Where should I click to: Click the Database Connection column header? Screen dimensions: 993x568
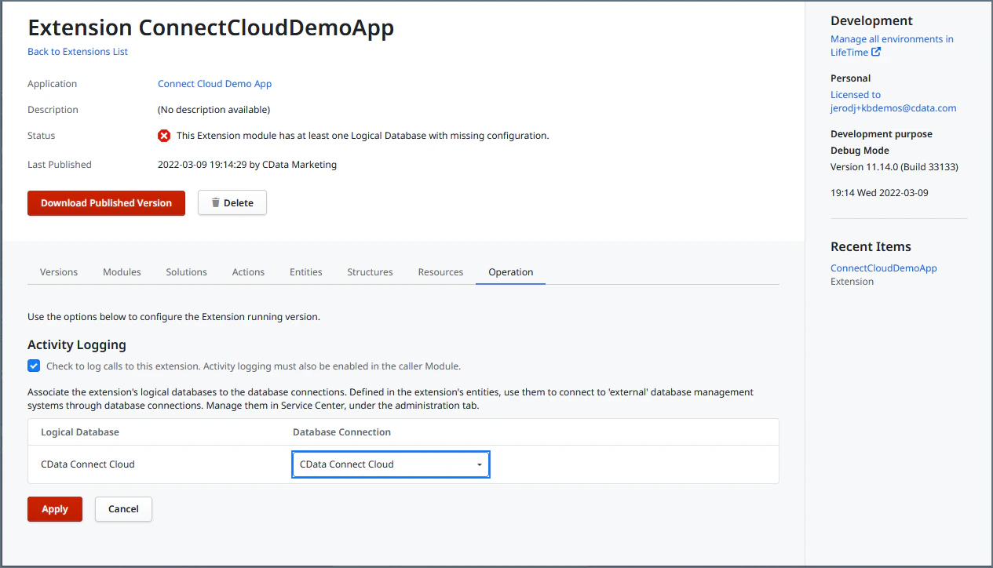(341, 432)
